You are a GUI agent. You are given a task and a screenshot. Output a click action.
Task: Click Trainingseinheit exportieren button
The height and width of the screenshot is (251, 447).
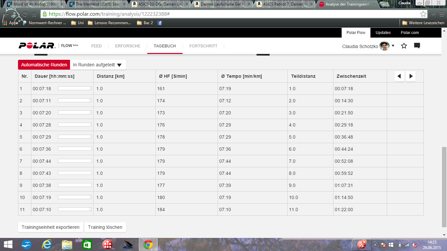50,227
